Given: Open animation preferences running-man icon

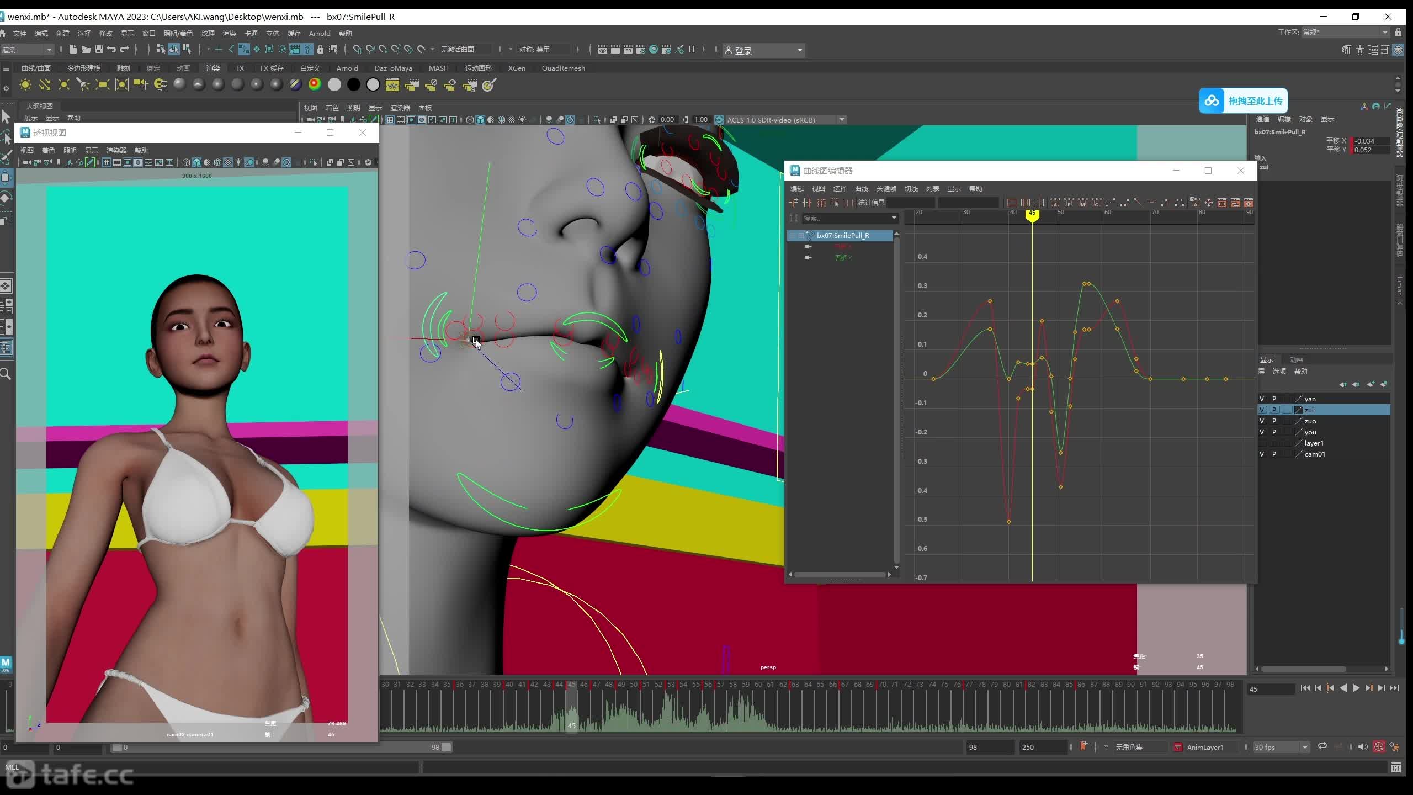Looking at the screenshot, I should pyautogui.click(x=1395, y=747).
